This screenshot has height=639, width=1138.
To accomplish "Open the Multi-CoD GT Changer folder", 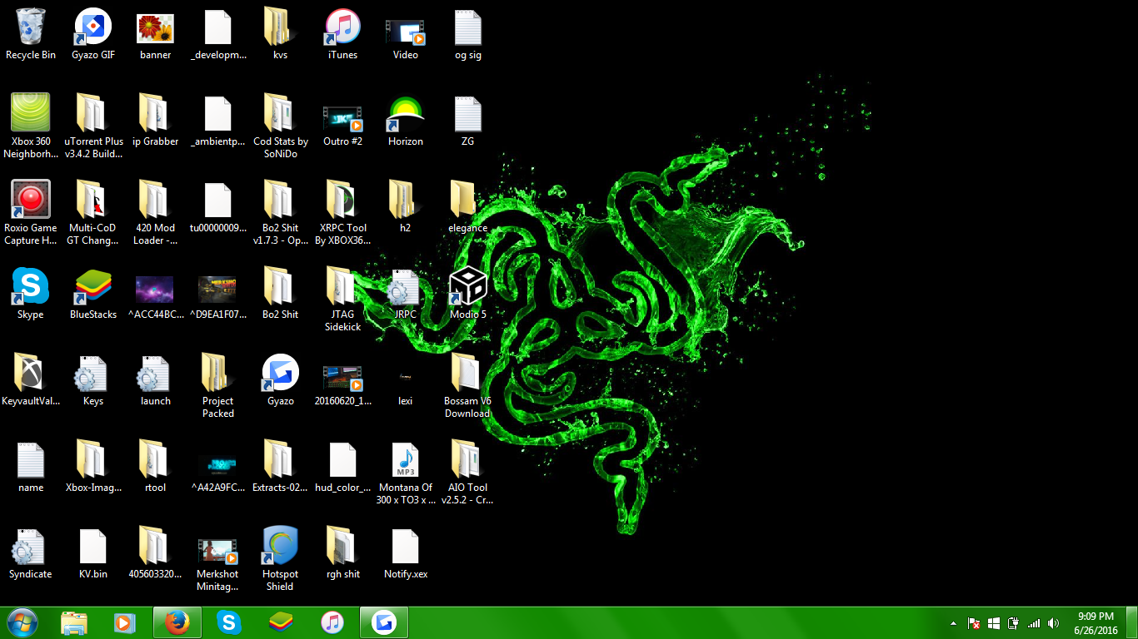I will (x=93, y=213).
